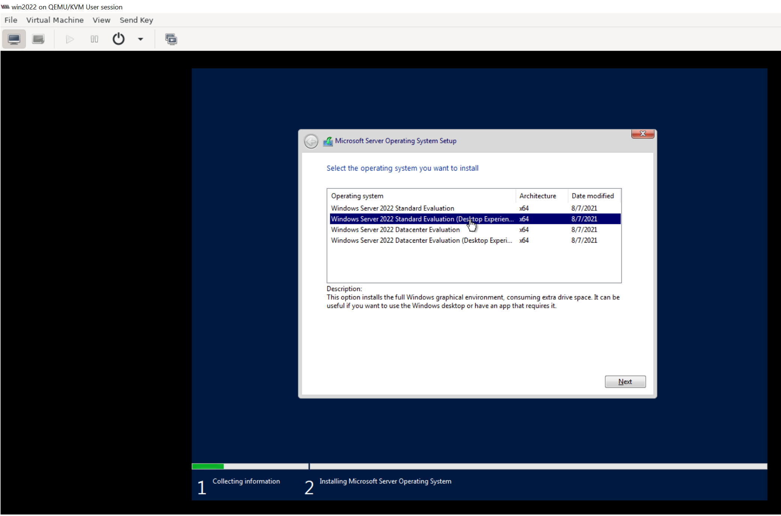The image size is (781, 516).
Task: Select Windows Server 2022 Datacenter Evaluation row
Action: click(x=475, y=229)
